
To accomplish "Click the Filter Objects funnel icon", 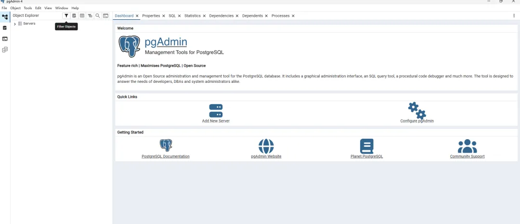I will [66, 15].
